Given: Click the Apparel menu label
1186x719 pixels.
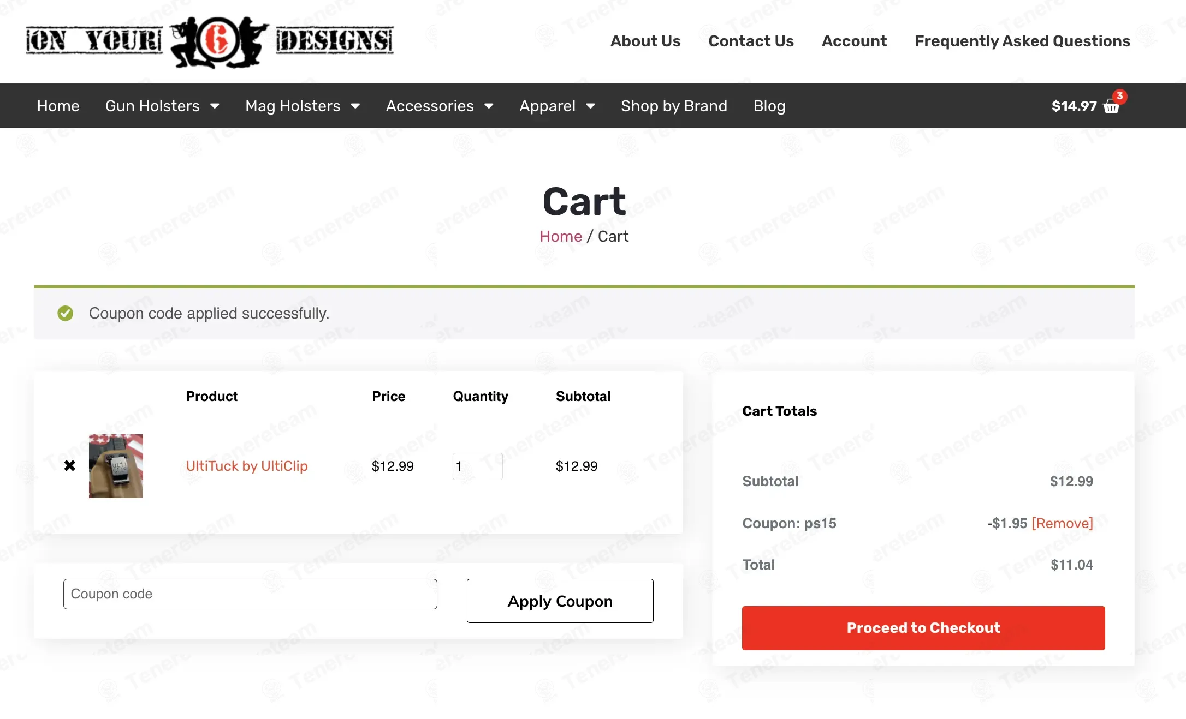Looking at the screenshot, I should (547, 106).
